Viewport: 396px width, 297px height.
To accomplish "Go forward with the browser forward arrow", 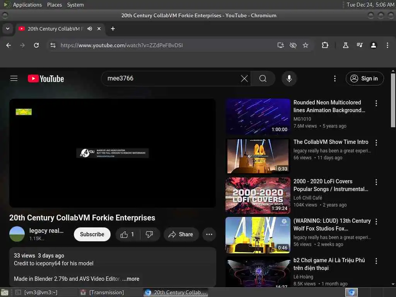I will pyautogui.click(x=22, y=45).
